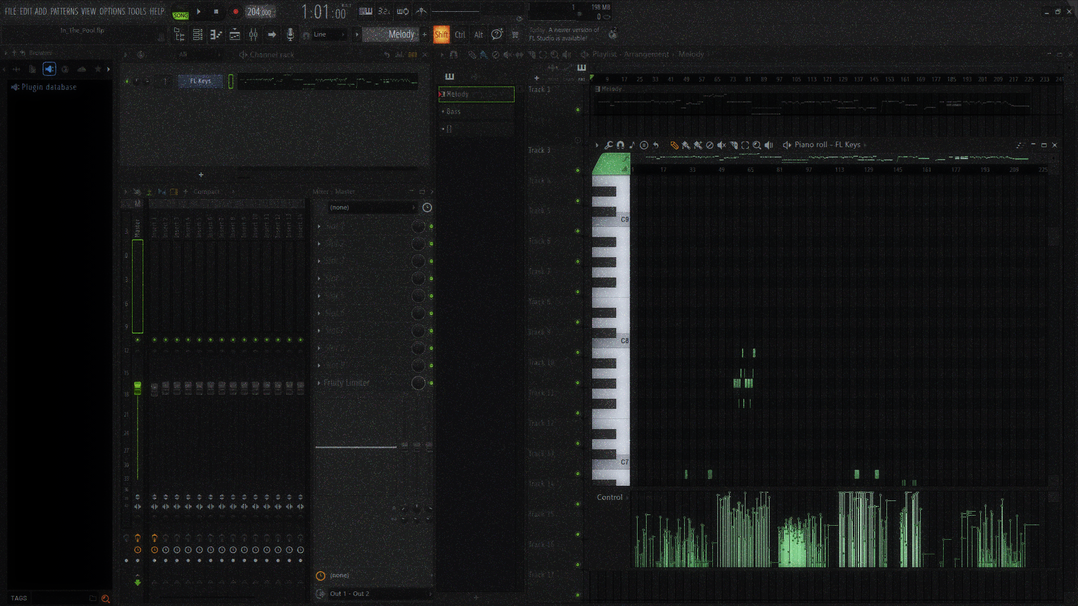Expand Slot 3 in Mixer
1078x606 pixels.
coord(319,262)
